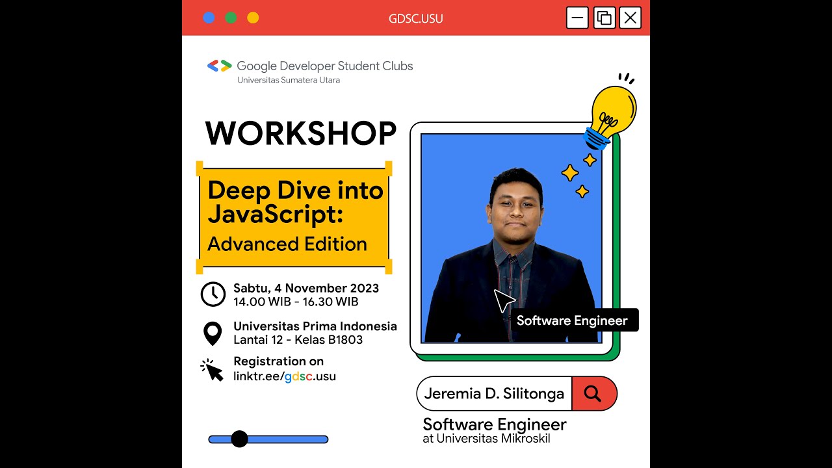Click the cursor click icon beside Registration
Viewport: 832px width, 468px height.
click(x=212, y=370)
